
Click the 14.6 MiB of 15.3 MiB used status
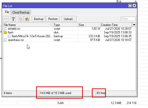(55, 93)
